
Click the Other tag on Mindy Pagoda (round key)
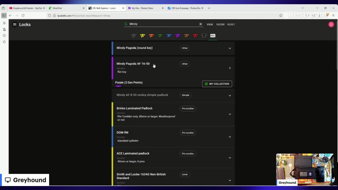tap(185, 48)
